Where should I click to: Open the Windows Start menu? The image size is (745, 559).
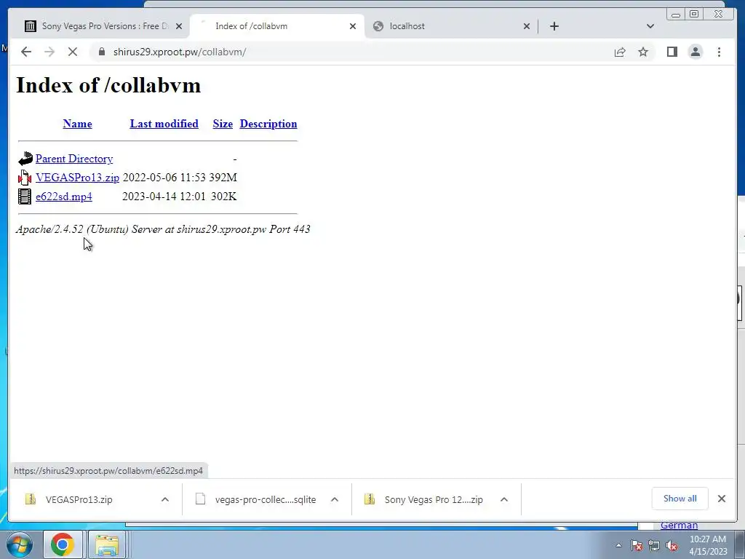(x=20, y=544)
